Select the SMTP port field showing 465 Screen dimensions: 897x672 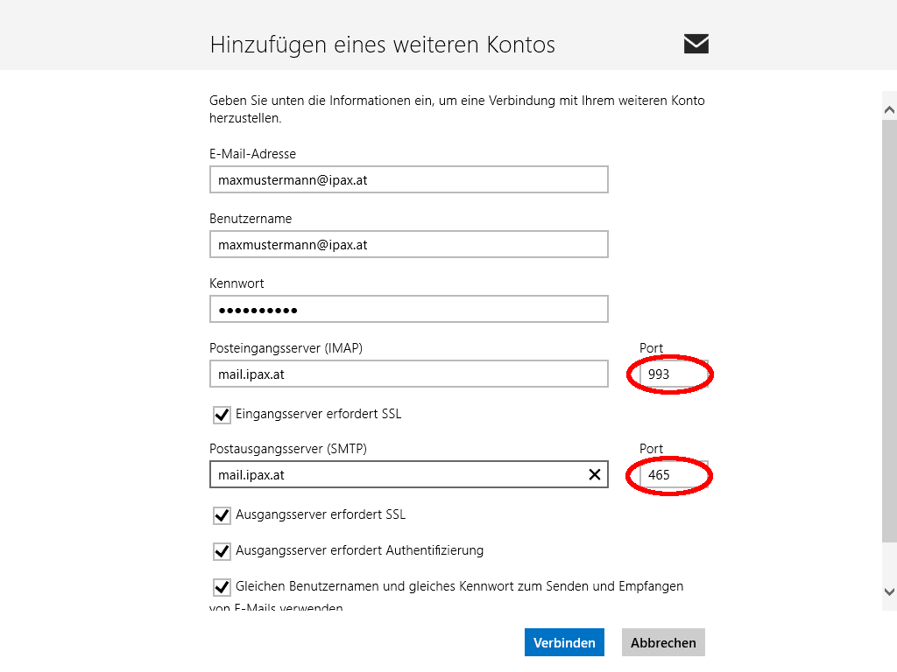671,475
